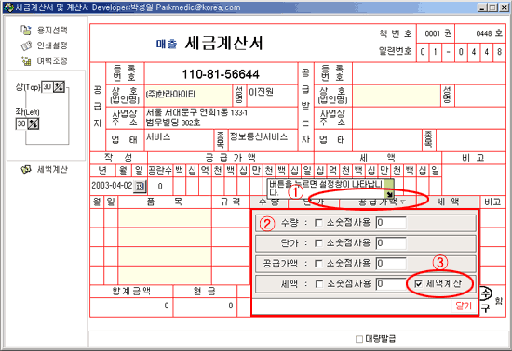Click the application icon in title bar
512x351 pixels.
coord(8,7)
